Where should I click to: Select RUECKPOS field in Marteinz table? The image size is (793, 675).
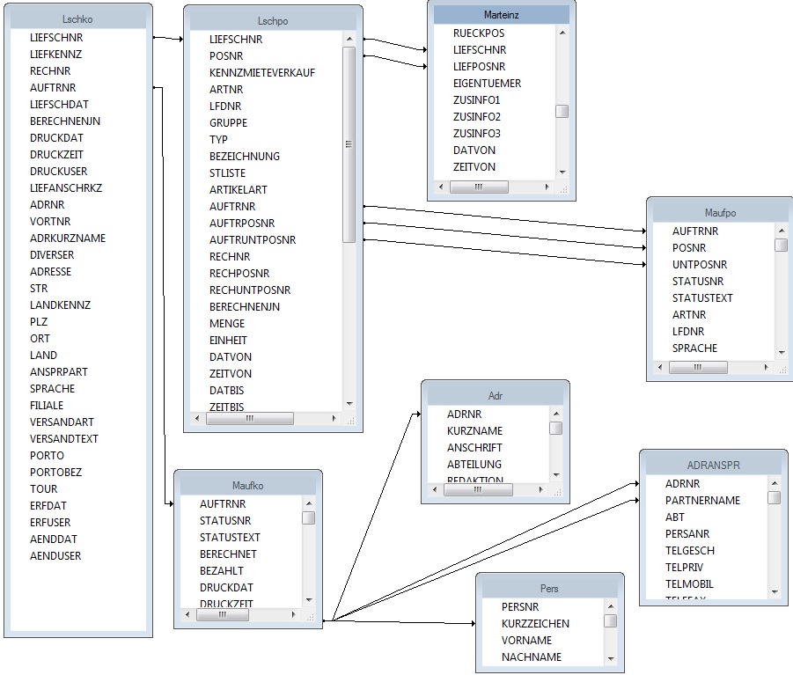[479, 33]
